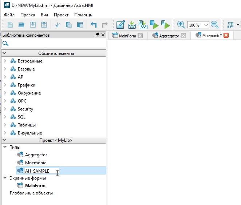Click the paste clipboard icon
This screenshot has height=205, width=241.
80,25
